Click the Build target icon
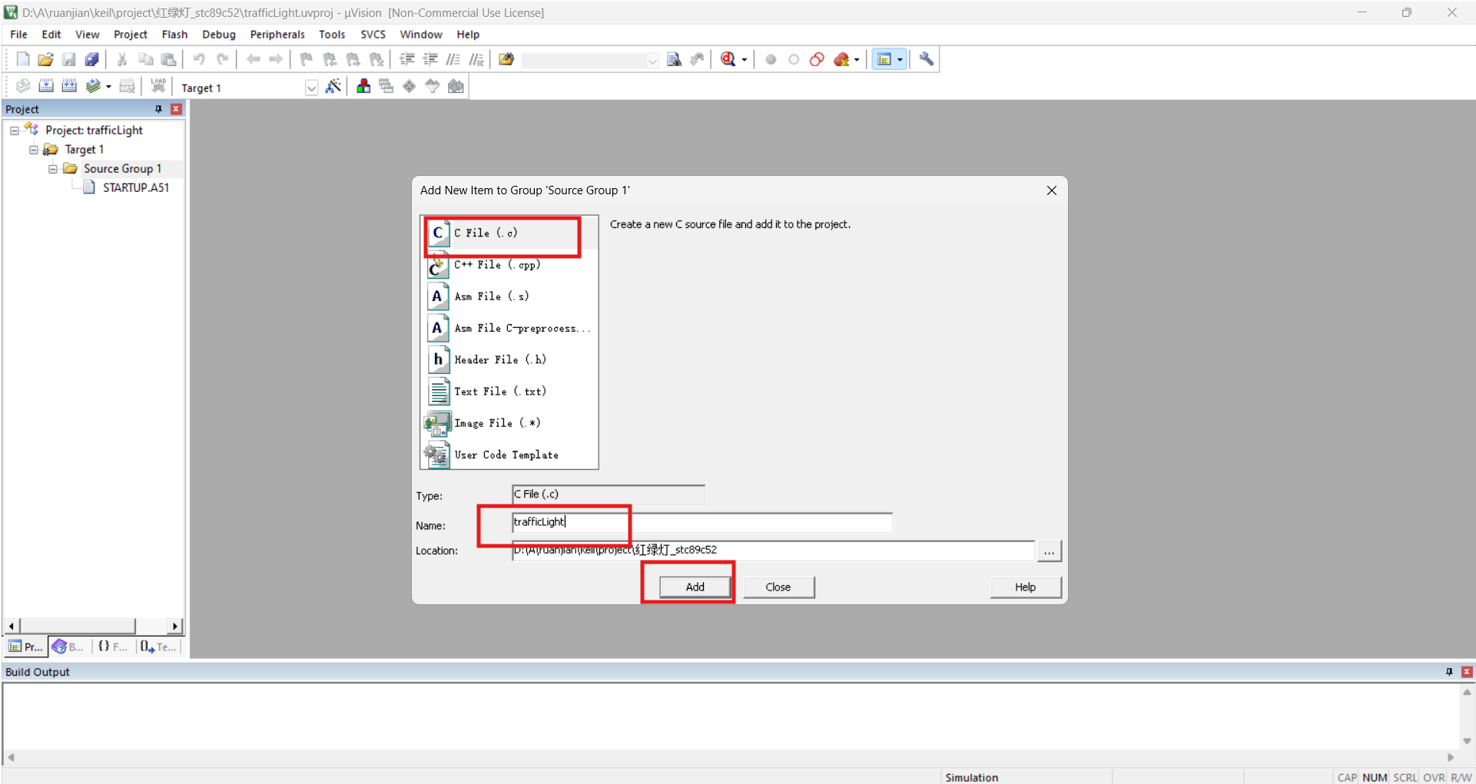Screen dimensions: 1476x784 46,86
